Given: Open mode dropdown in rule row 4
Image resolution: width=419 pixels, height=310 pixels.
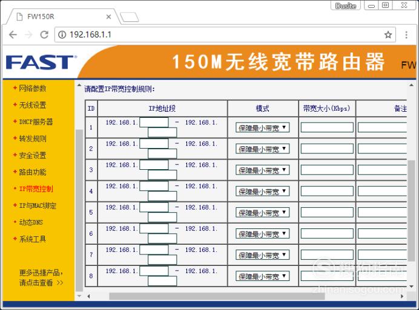Looking at the screenshot, I should tap(262, 192).
